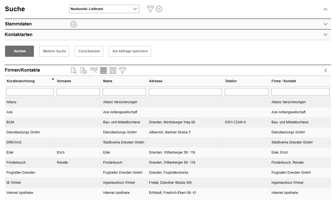Toggle the Firmen/Kontakte table filter funnel

122,70
